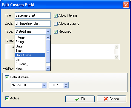Toggle the Allow filtering checkbox
The width and height of the screenshot is (131, 108).
click(x=56, y=16)
